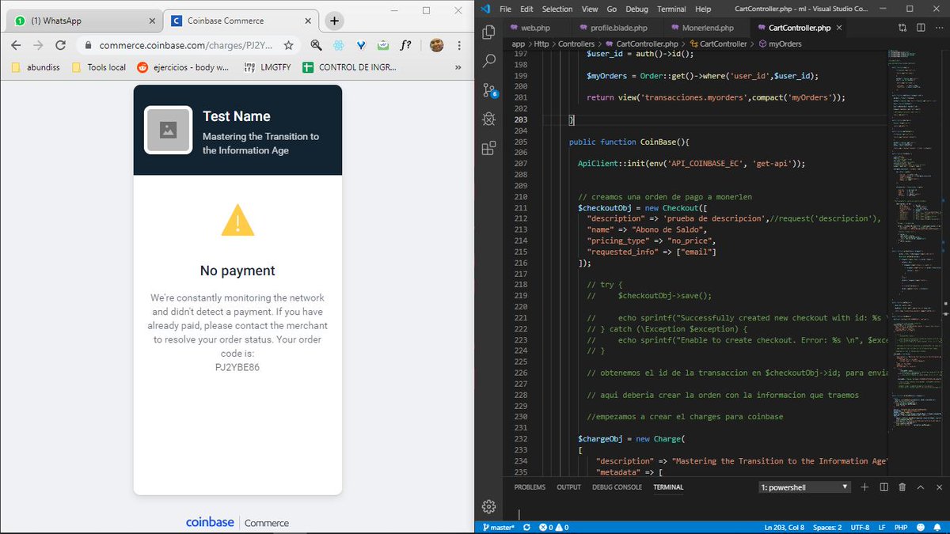This screenshot has height=534, width=950.
Task: Click the feedback smiley in status bar
Action: click(921, 527)
